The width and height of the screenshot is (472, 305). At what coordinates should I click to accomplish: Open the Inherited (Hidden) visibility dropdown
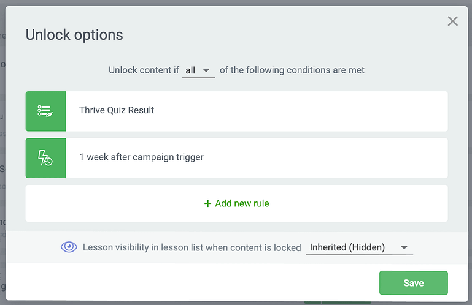point(360,247)
